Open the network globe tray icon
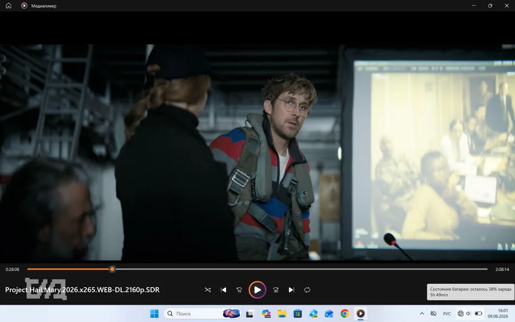 pyautogui.click(x=460, y=314)
